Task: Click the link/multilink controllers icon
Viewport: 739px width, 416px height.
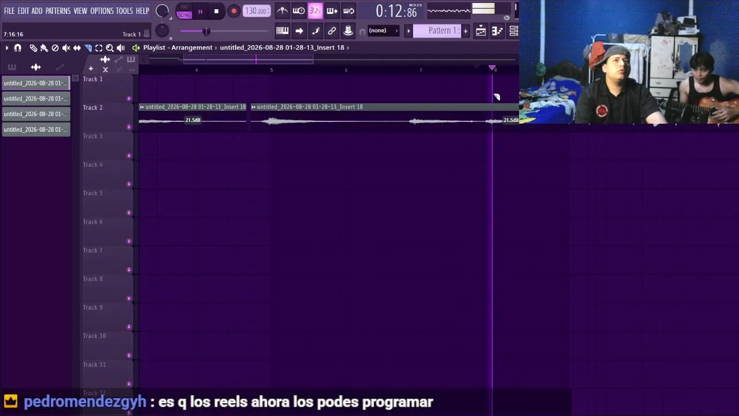Action: pyautogui.click(x=332, y=31)
